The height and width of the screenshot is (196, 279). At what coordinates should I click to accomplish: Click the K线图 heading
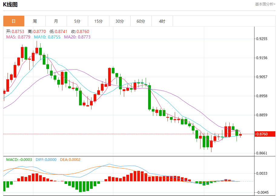tap(10, 5)
